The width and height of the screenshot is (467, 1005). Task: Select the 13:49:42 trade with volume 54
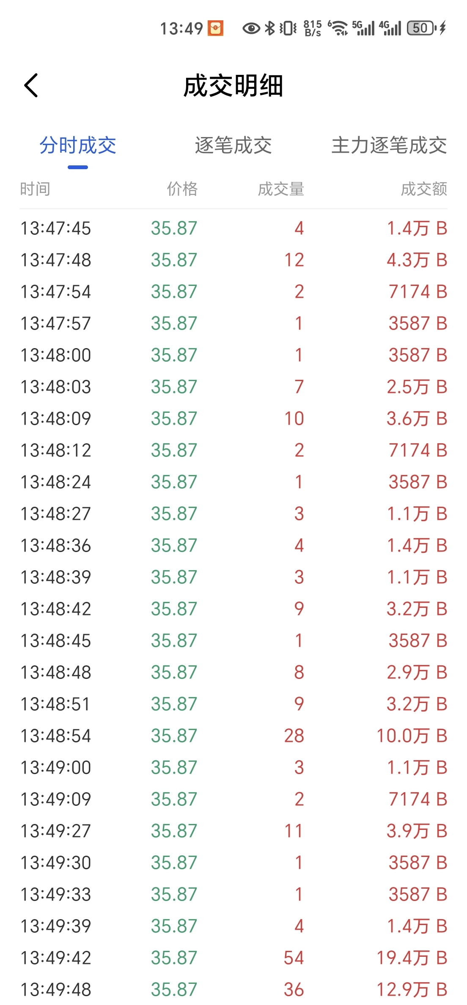(233, 958)
